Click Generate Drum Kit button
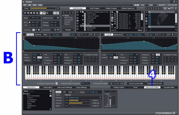The width and height of the screenshot is (179, 115). pos(154,83)
